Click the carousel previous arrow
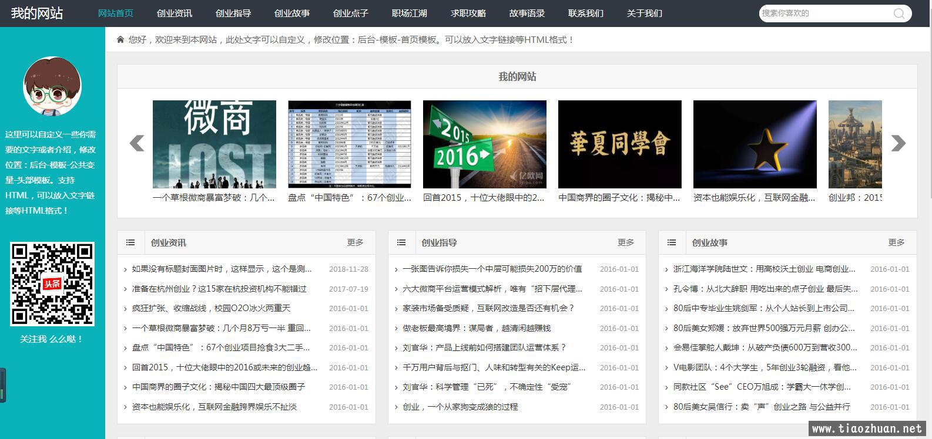 click(x=137, y=143)
